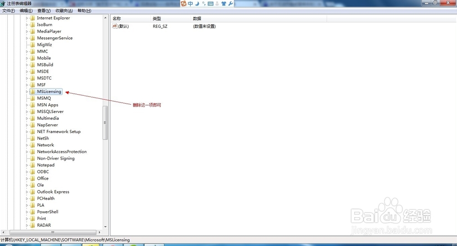
Task: Open the 收藏夹(A) menu
Action: (64, 11)
